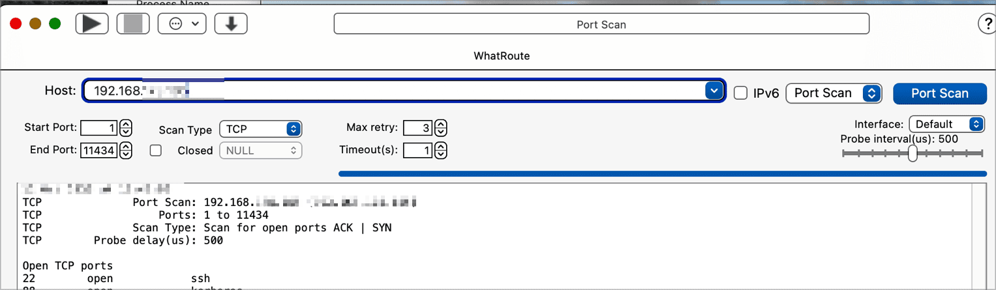The width and height of the screenshot is (996, 290).
Task: Click the download arrow toolbar icon
Action: (x=230, y=24)
